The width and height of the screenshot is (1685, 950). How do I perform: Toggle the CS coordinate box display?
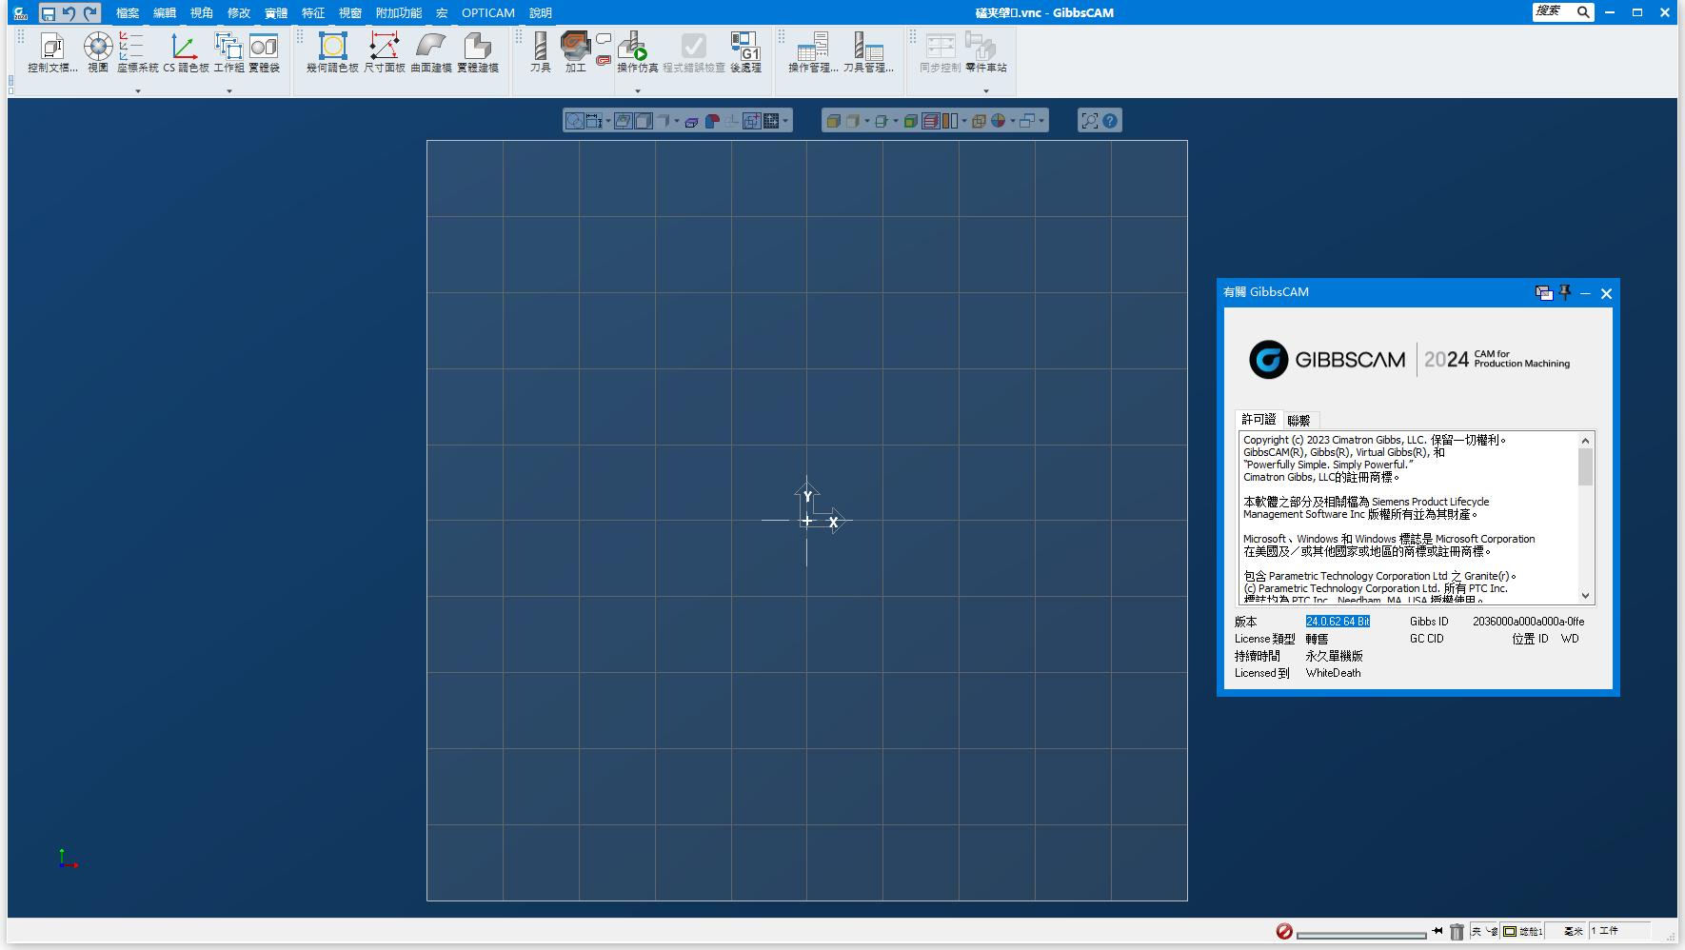click(752, 121)
